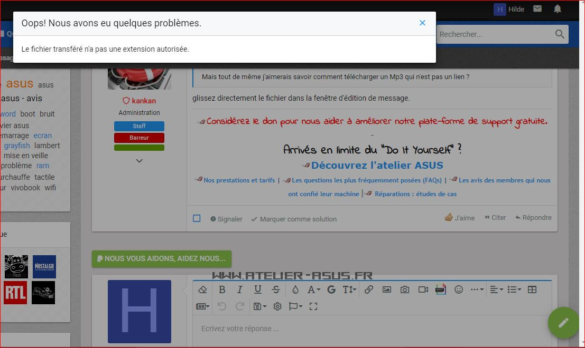Image resolution: width=585 pixels, height=348 pixels.
Task: Click the insert link icon
Action: 369,289
